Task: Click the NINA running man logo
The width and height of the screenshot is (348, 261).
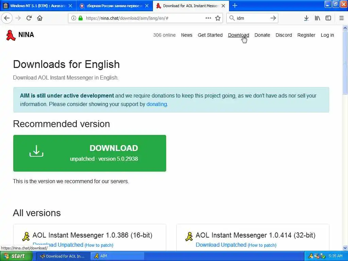Action: coord(11,35)
